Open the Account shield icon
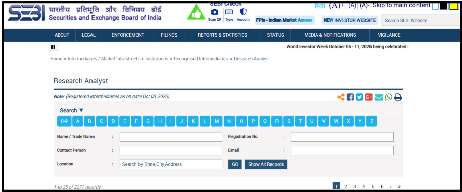Image resolution: width=462 pixels, height=192 pixels. (243, 12)
